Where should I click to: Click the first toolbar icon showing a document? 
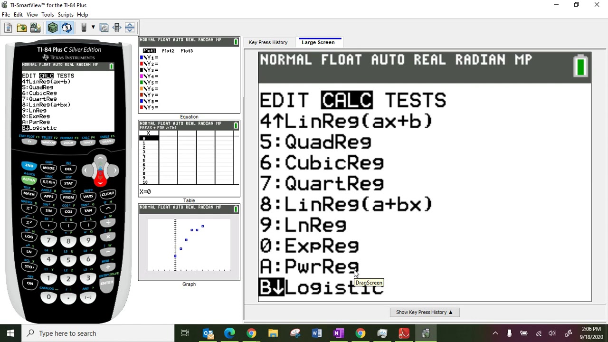[8, 28]
